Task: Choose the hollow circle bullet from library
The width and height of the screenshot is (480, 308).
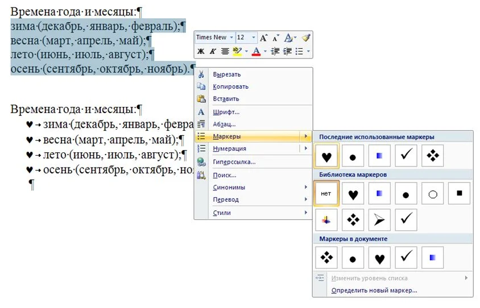Action: click(432, 194)
